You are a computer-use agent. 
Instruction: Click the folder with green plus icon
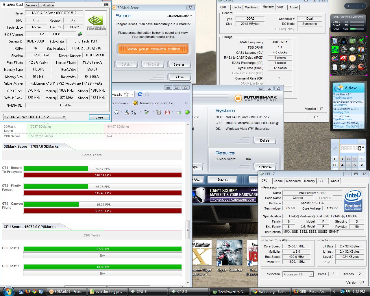click(x=179, y=112)
